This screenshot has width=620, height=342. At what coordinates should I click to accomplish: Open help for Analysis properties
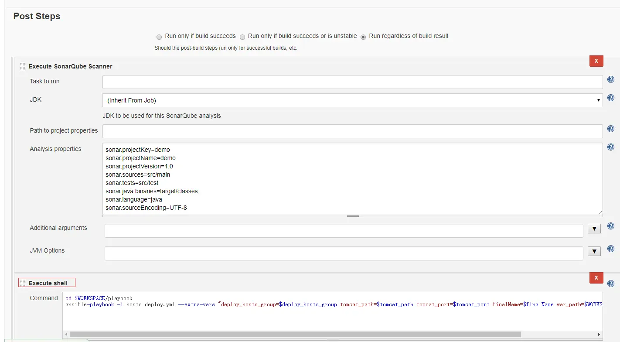point(611,147)
